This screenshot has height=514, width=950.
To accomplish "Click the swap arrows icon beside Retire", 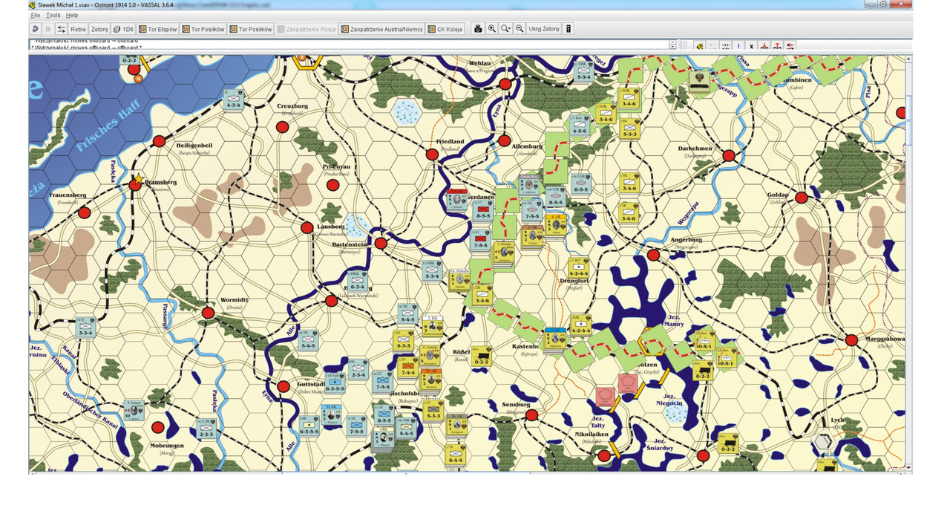I will [x=61, y=29].
